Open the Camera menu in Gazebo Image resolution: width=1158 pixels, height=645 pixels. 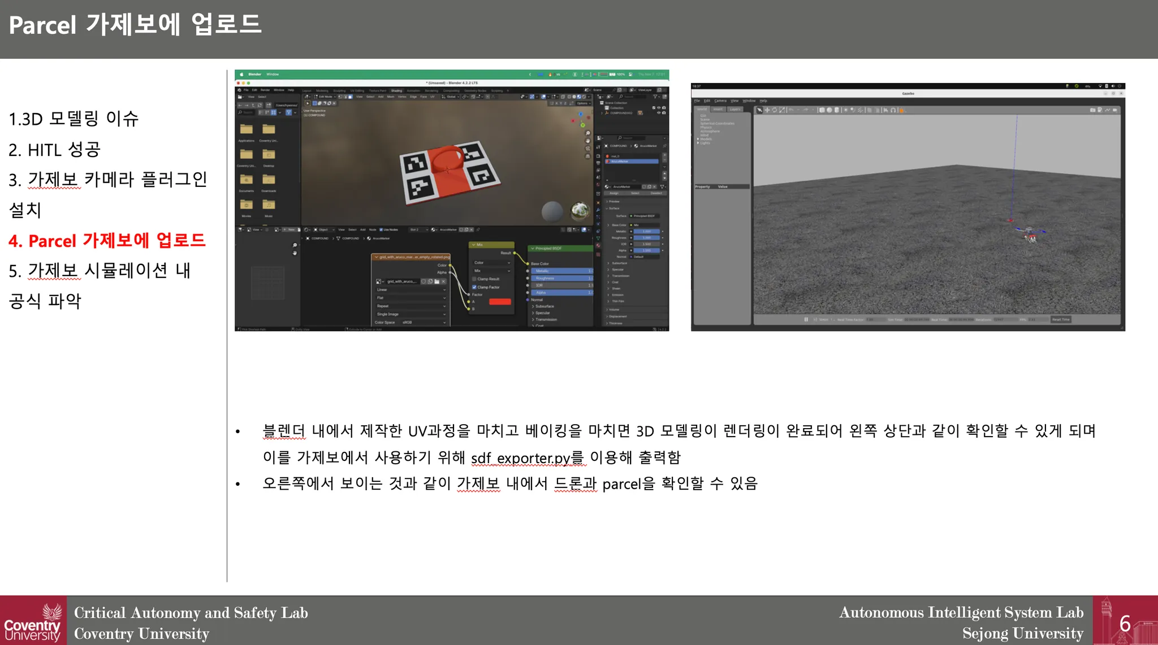(720, 101)
